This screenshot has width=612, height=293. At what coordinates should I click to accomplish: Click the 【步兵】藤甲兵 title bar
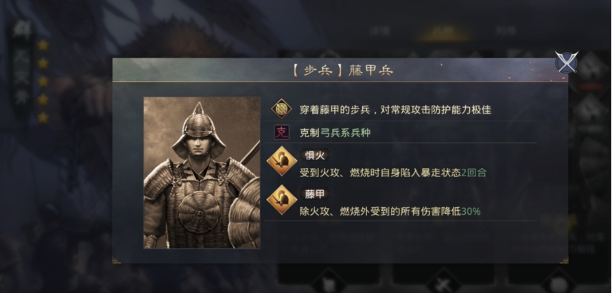coord(340,70)
